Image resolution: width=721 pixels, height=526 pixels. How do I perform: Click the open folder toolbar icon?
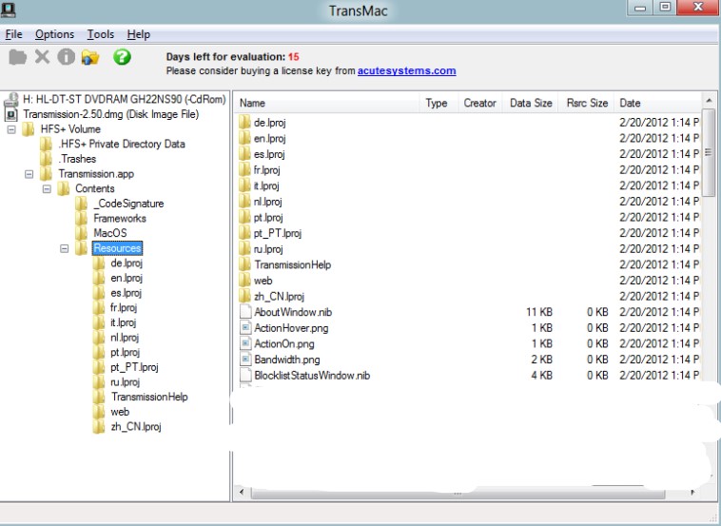coord(90,57)
